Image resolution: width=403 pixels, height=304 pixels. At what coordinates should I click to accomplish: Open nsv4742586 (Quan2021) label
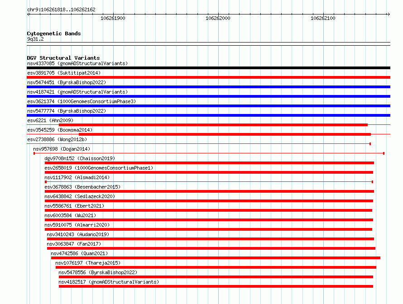tap(79, 253)
